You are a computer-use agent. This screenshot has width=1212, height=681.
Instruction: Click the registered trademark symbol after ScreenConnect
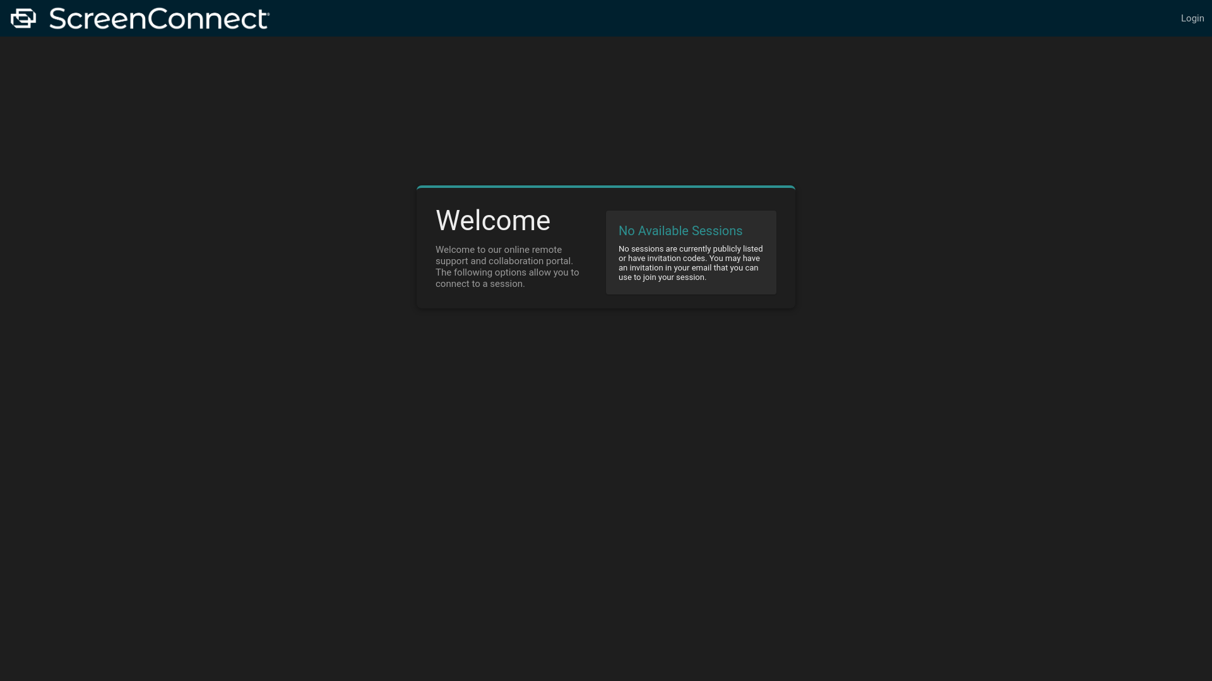pyautogui.click(x=268, y=13)
